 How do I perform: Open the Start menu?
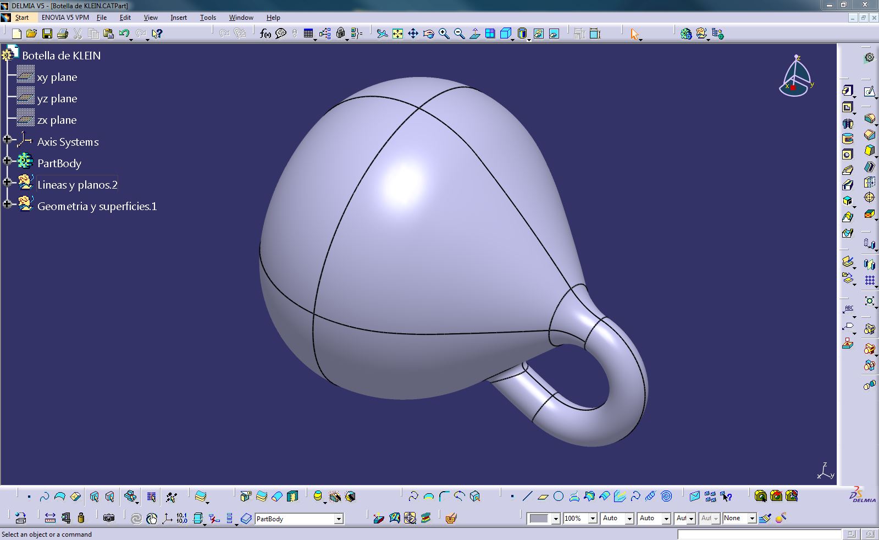pos(21,18)
